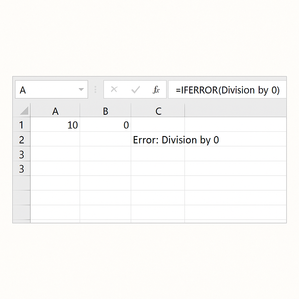299x299 pixels.
Task: Click empty cell C1 above the error text
Action: tap(158, 125)
